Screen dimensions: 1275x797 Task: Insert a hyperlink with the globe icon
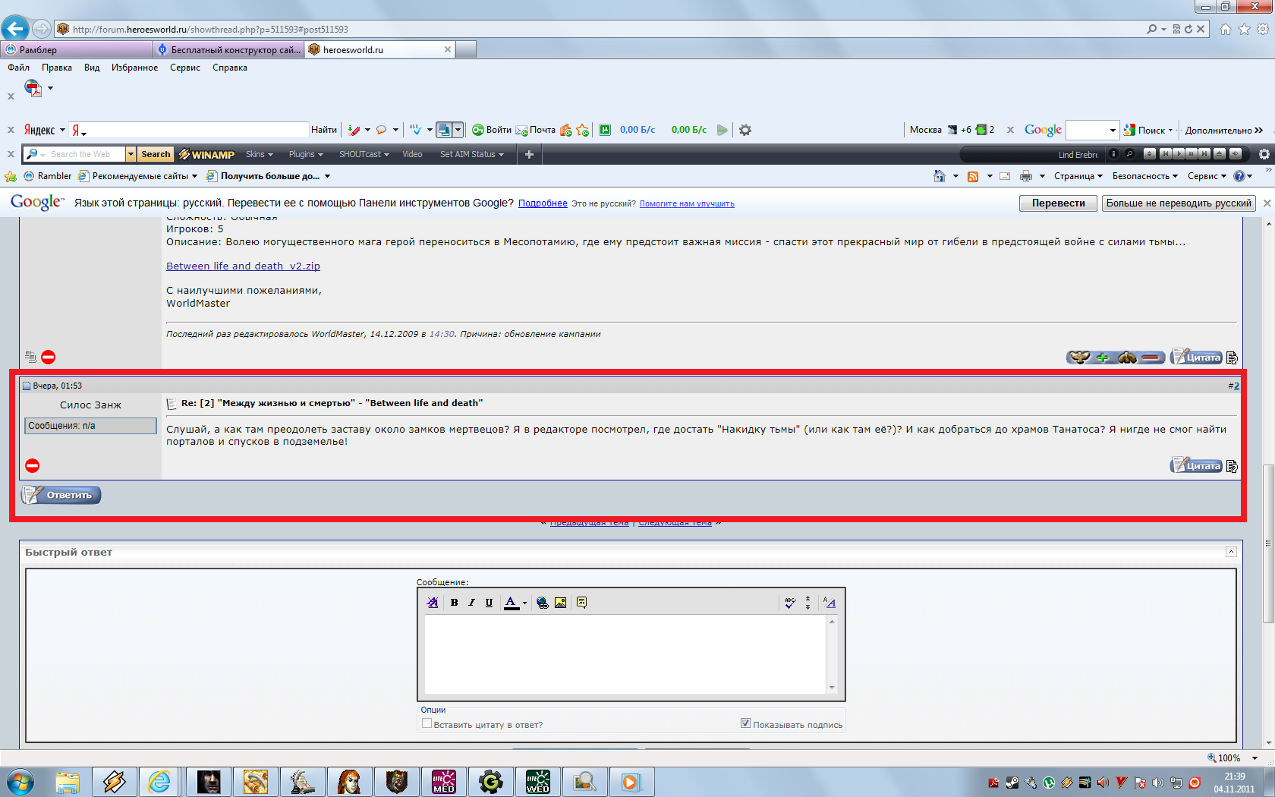click(x=543, y=603)
